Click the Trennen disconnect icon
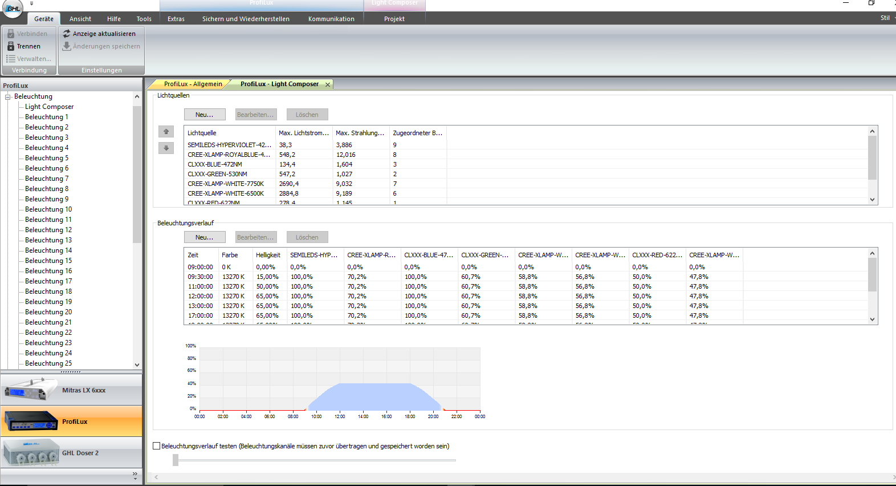 click(11, 46)
